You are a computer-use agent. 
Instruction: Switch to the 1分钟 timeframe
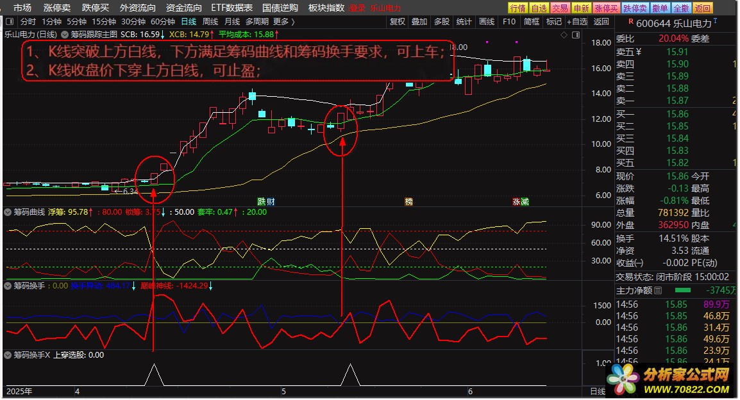tap(51, 22)
